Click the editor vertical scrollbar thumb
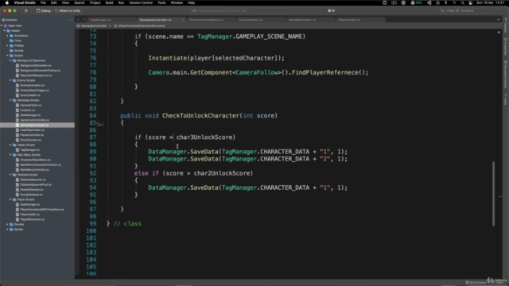 pyautogui.click(x=493, y=194)
